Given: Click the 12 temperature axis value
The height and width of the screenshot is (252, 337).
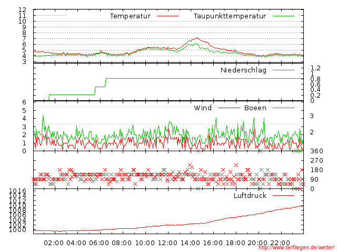Looking at the screenshot, I should [22, 10].
